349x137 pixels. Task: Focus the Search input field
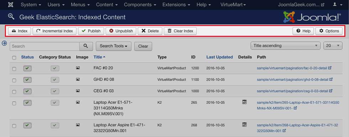(x=45, y=46)
